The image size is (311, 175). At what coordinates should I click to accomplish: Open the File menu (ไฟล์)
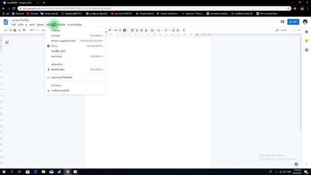14,25
